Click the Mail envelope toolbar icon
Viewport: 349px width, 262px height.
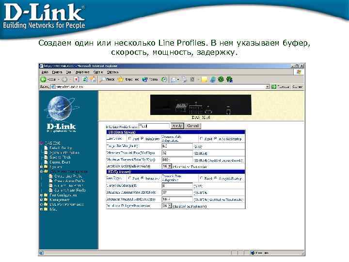(x=174, y=79)
